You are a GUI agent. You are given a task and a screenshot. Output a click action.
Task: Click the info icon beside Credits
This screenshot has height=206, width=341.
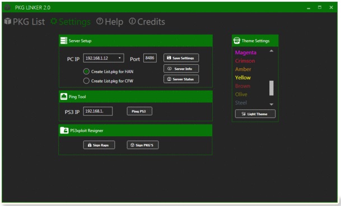(132, 21)
